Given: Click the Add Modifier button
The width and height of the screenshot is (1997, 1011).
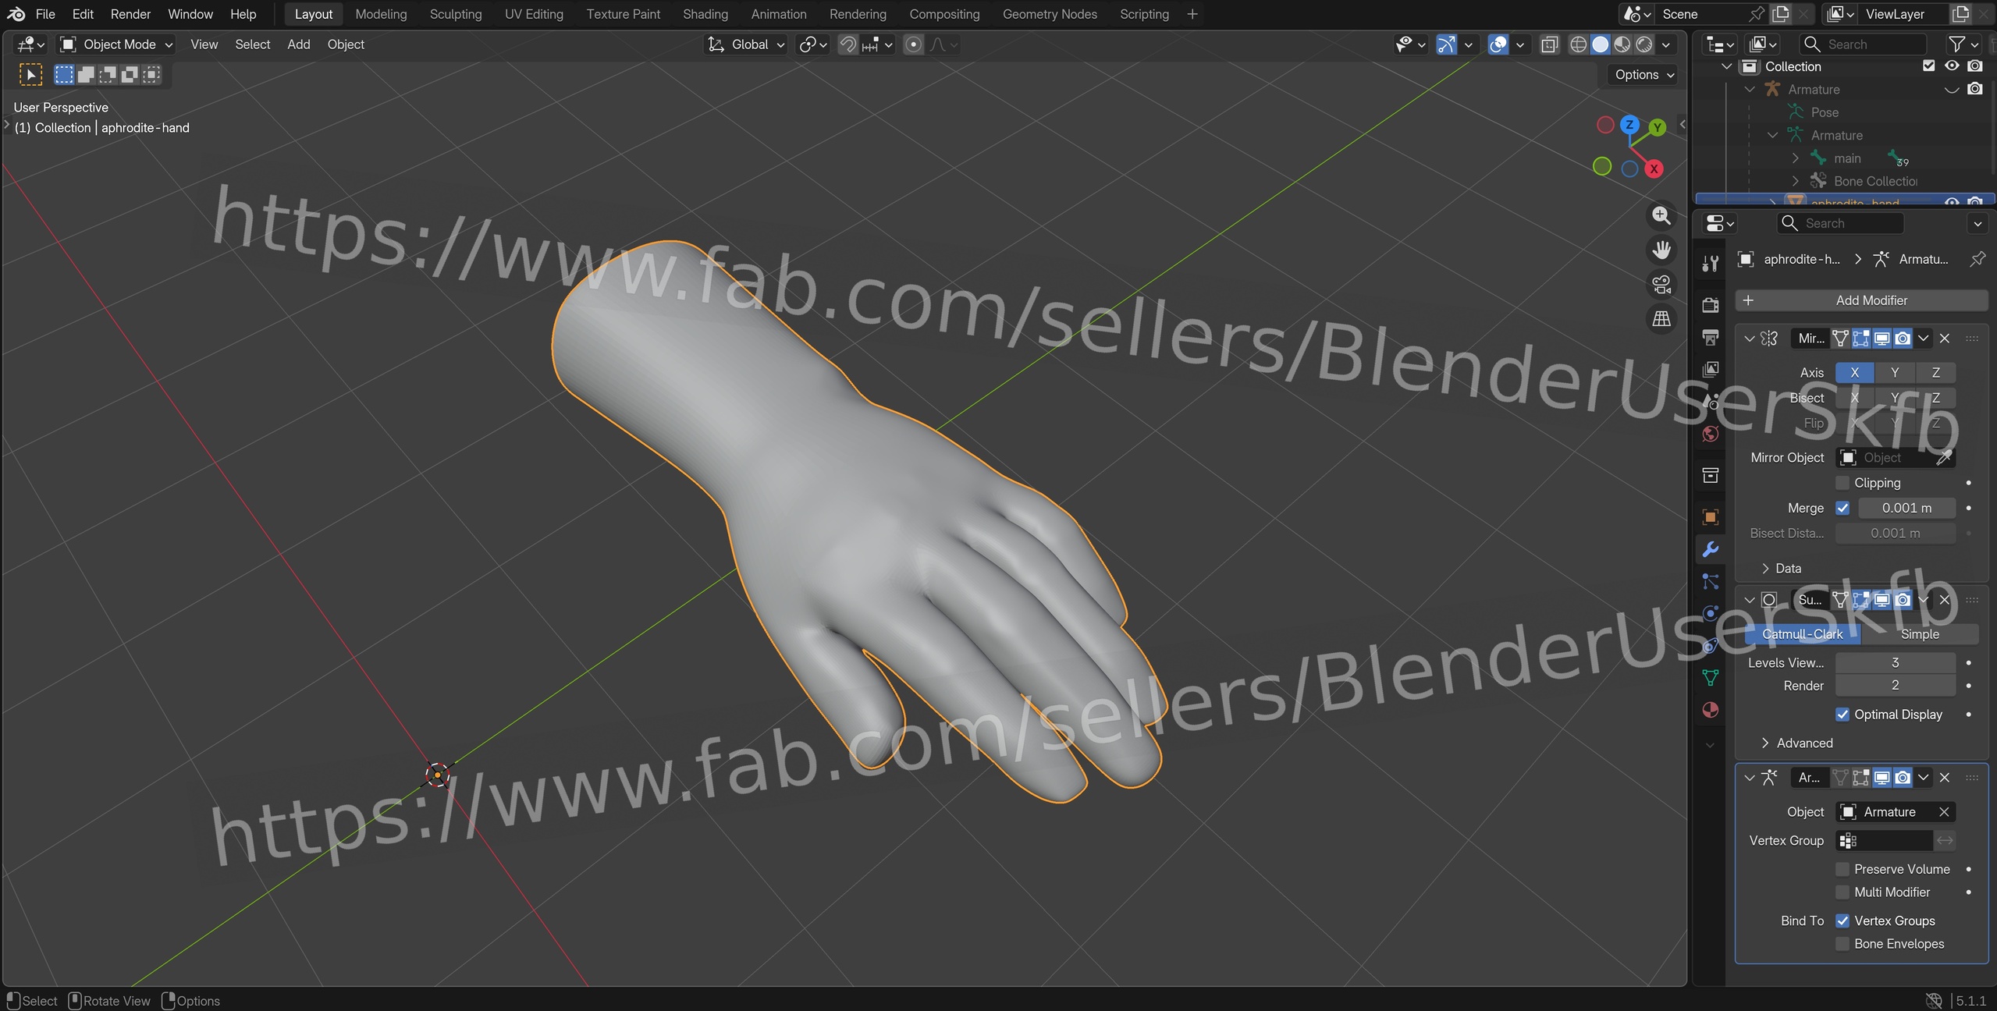Looking at the screenshot, I should coord(1861,300).
